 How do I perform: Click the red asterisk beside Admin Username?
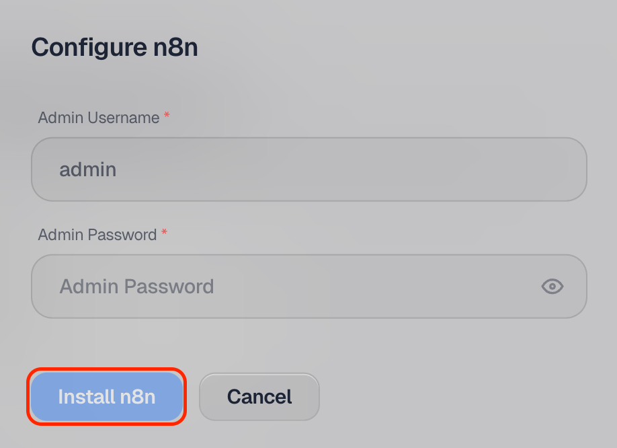click(x=167, y=115)
